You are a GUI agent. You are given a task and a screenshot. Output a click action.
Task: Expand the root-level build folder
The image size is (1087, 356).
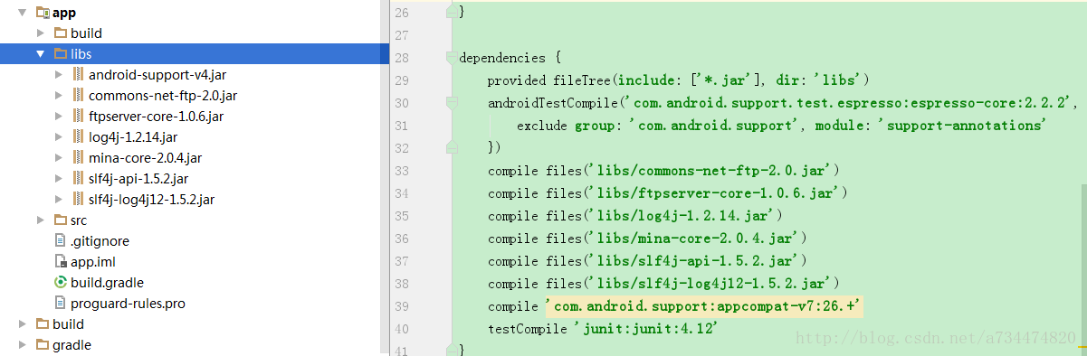coord(22,324)
